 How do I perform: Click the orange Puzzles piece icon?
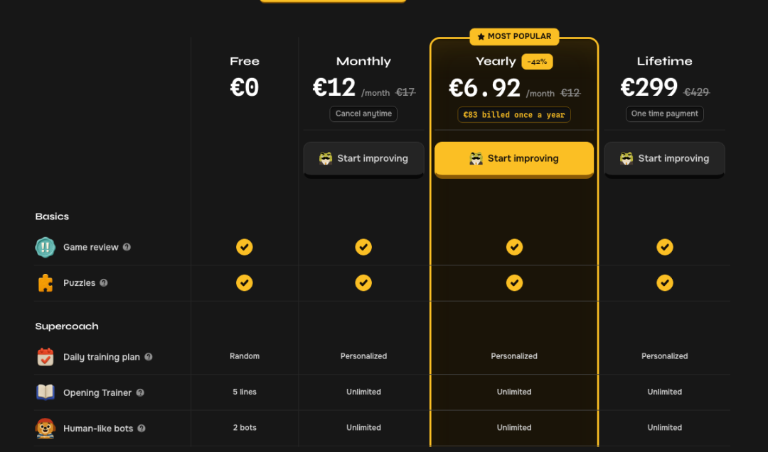pyautogui.click(x=45, y=283)
